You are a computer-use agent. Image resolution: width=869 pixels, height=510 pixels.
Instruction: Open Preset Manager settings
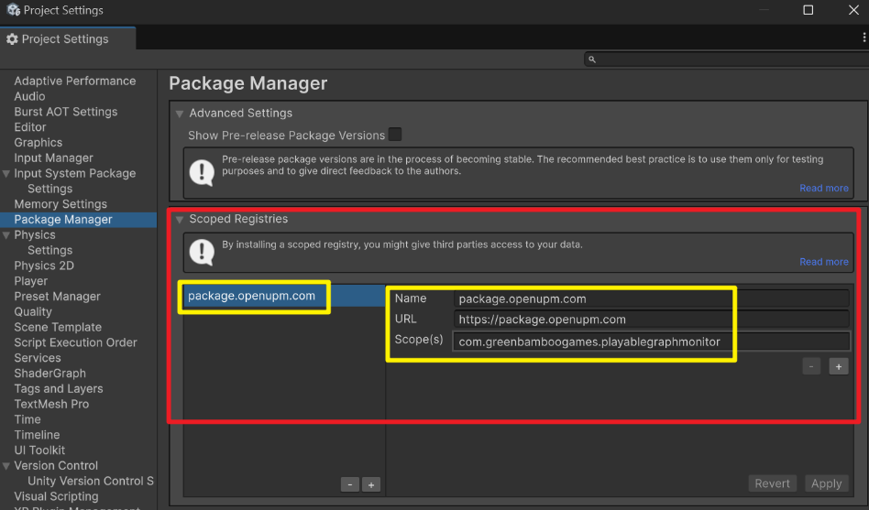(x=57, y=297)
